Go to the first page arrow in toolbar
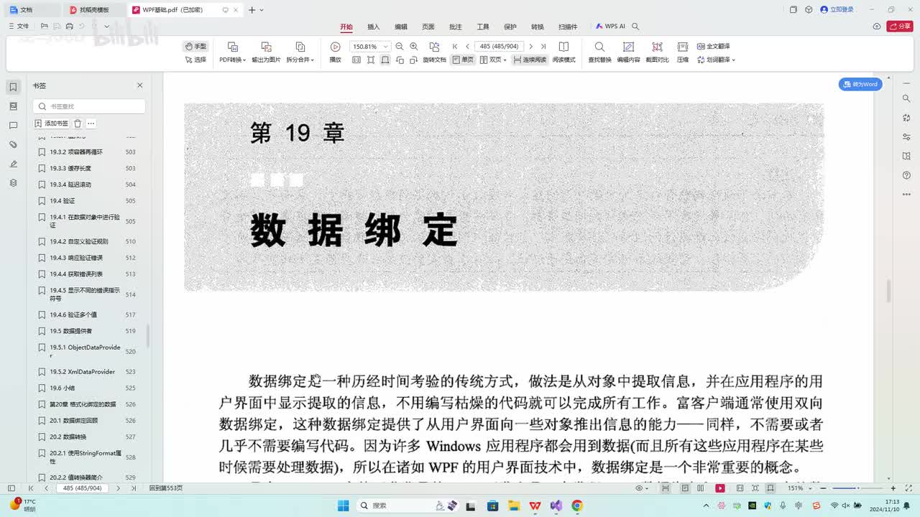Screen dimensions: 920x517 pos(455,46)
